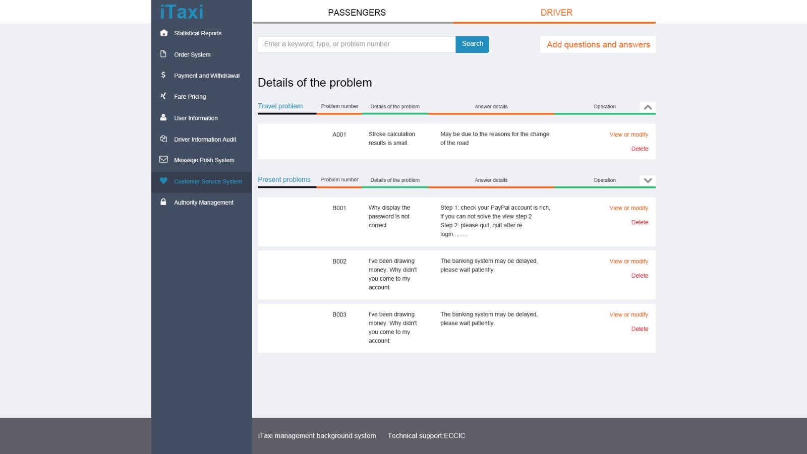Expand the Present problems section chevron
807x454 pixels.
(648, 180)
